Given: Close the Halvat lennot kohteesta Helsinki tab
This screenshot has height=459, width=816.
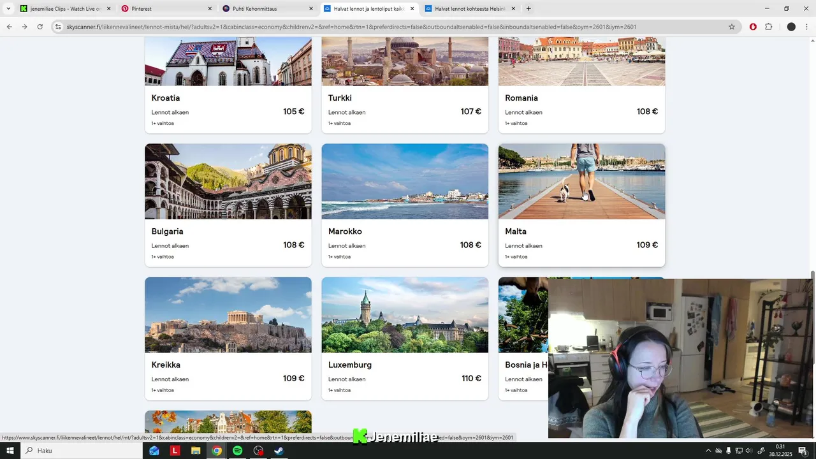Looking at the screenshot, I should coord(513,9).
